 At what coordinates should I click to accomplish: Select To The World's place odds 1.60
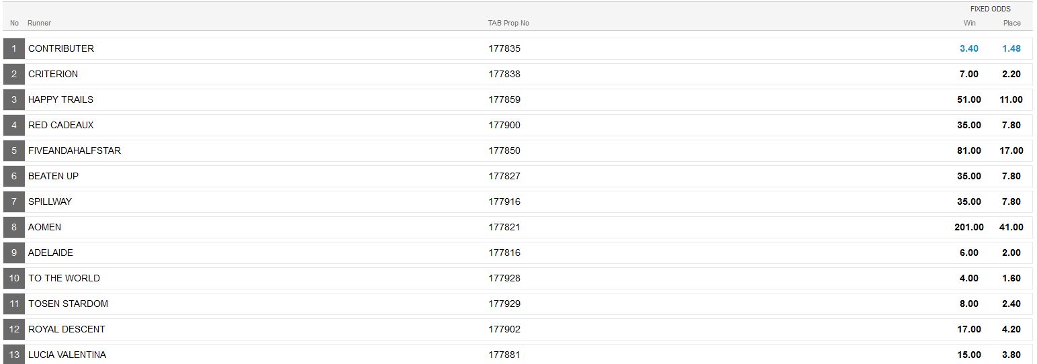tap(1011, 278)
